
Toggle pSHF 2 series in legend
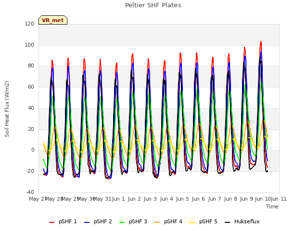tap(98, 221)
